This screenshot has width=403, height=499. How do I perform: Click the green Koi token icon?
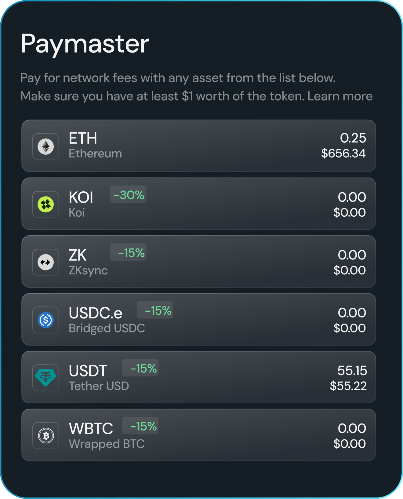coord(46,204)
